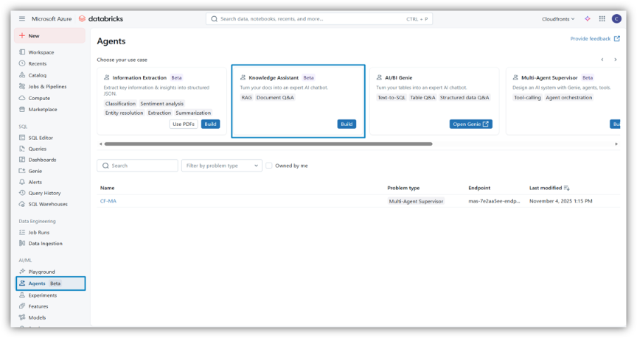Click the Databricks assistant sparkle icon
Viewport: 637px width, 338px height.
pyautogui.click(x=588, y=18)
